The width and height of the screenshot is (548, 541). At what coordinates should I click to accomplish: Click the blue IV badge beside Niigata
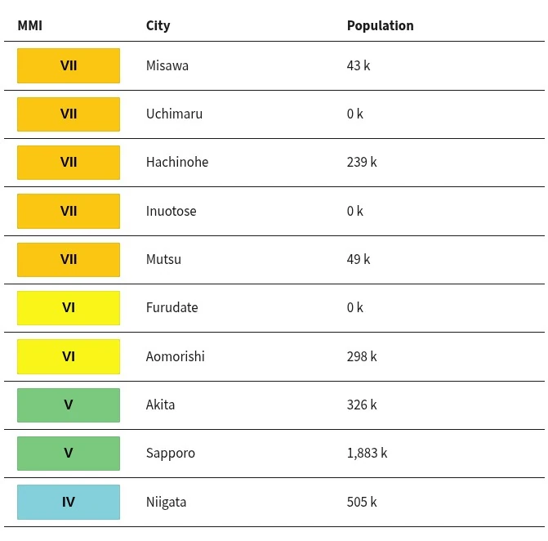[69, 502]
